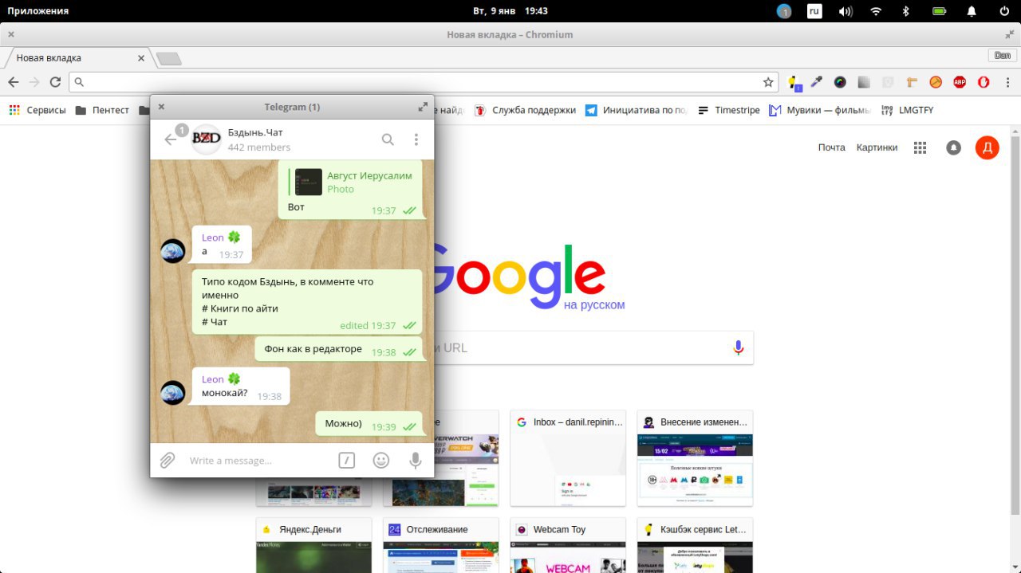Open the "Inbox – danil.repinin" thumbnail
Image resolution: width=1021 pixels, height=573 pixels.
pos(568,457)
